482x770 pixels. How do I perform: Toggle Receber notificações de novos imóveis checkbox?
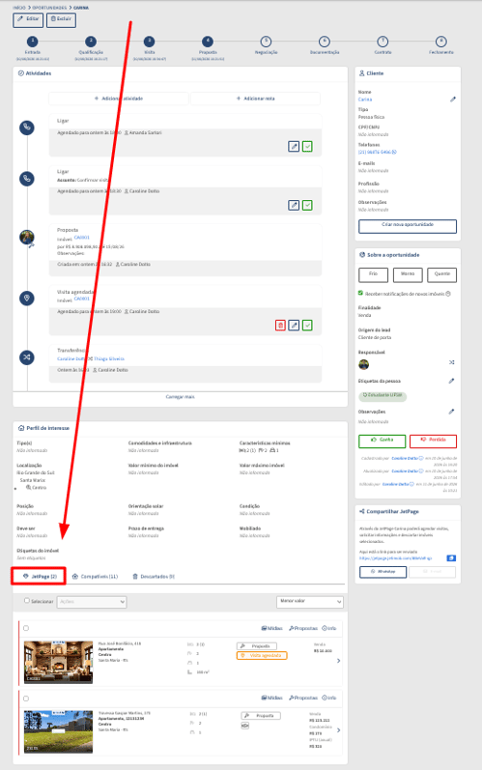point(360,293)
